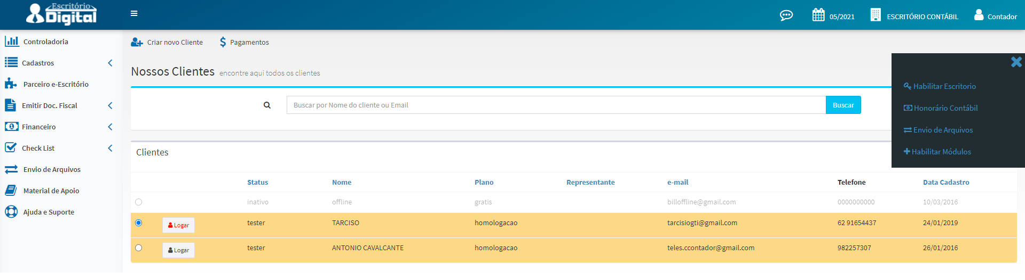The image size is (1025, 280).
Task: Click the Financeiro money icon
Action: pyautogui.click(x=11, y=126)
